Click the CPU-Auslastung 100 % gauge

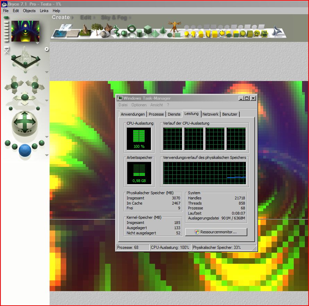pos(139,139)
